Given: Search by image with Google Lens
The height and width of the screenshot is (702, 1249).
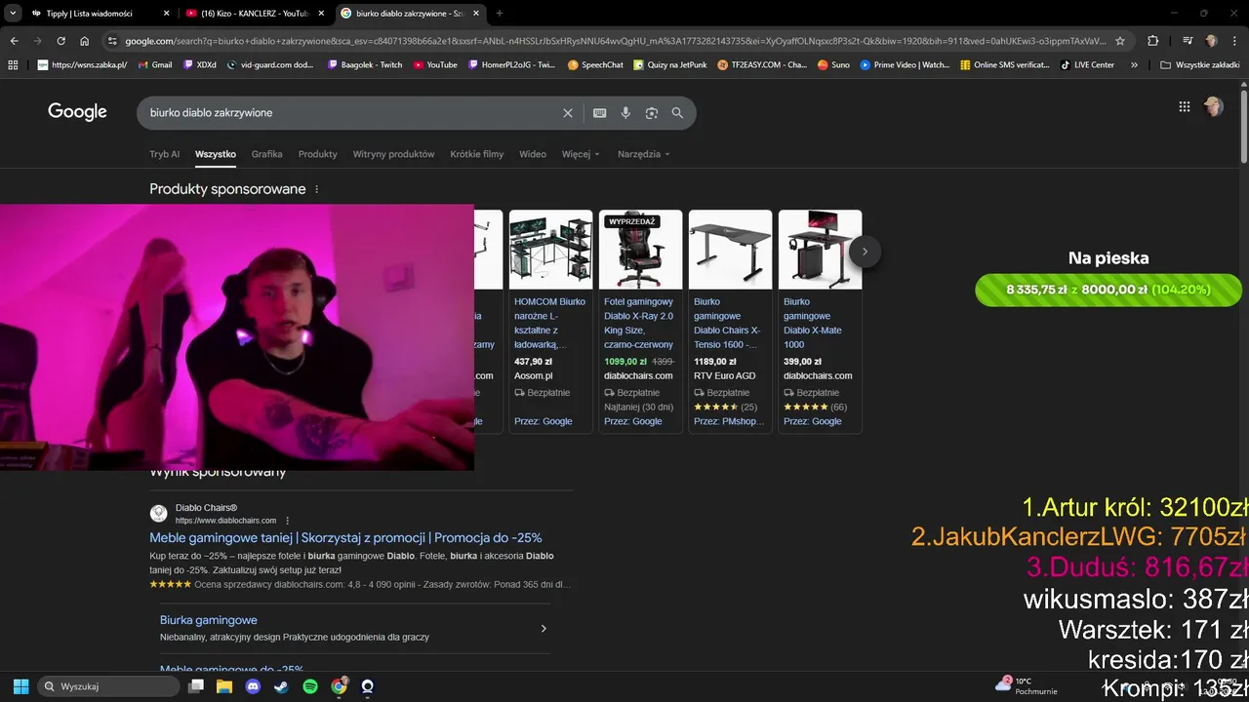Looking at the screenshot, I should tap(652, 113).
